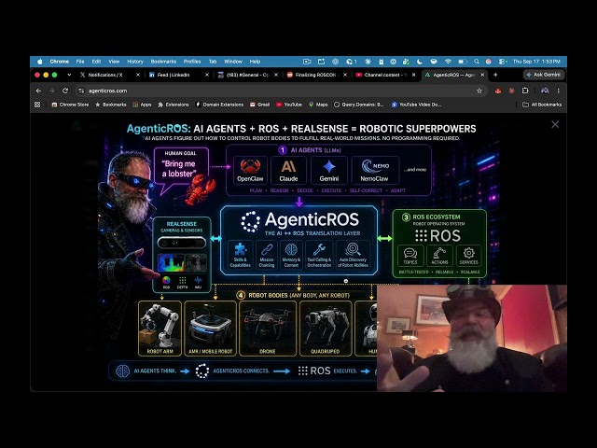
Task: Click the NemoClaw agent card
Action: click(375, 170)
